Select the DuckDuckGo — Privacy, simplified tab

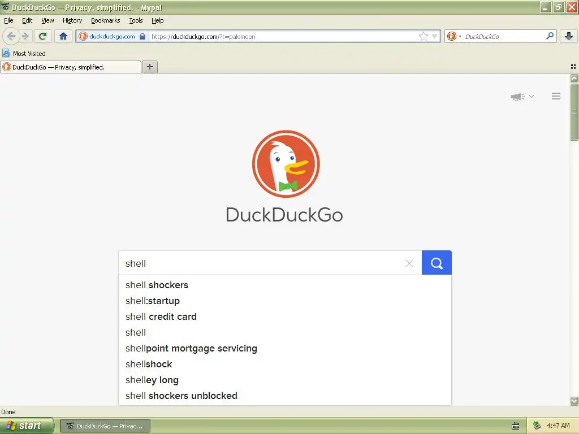(x=71, y=67)
